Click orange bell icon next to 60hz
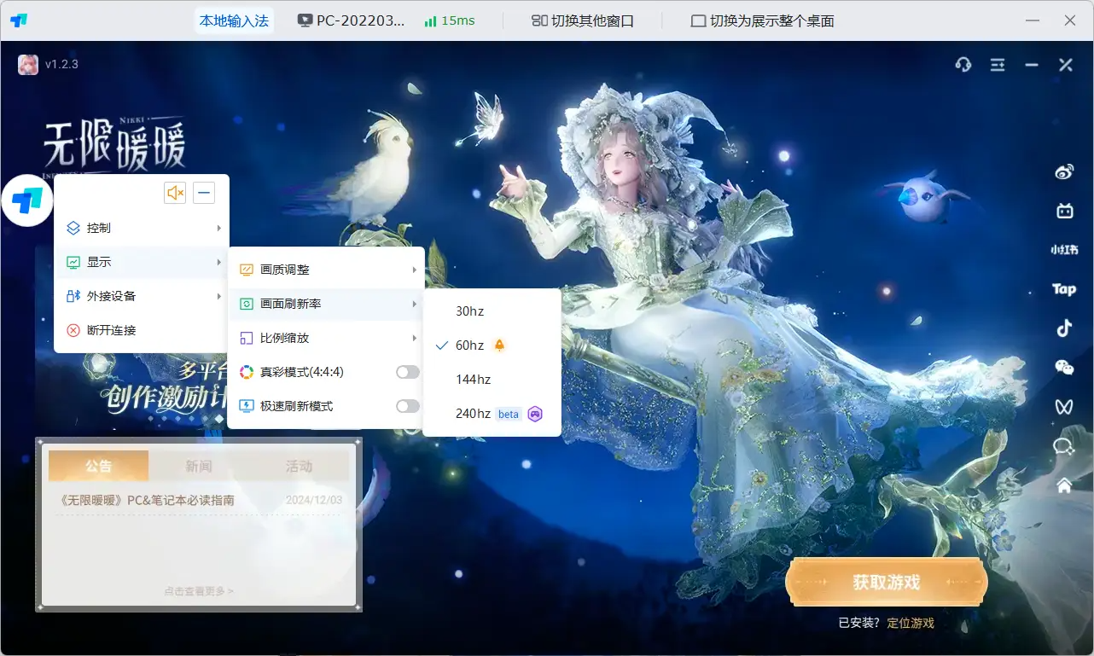This screenshot has height=656, width=1094. (499, 345)
